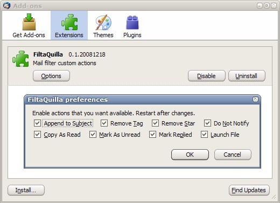Uncheck Mark As Unread action

(93, 135)
